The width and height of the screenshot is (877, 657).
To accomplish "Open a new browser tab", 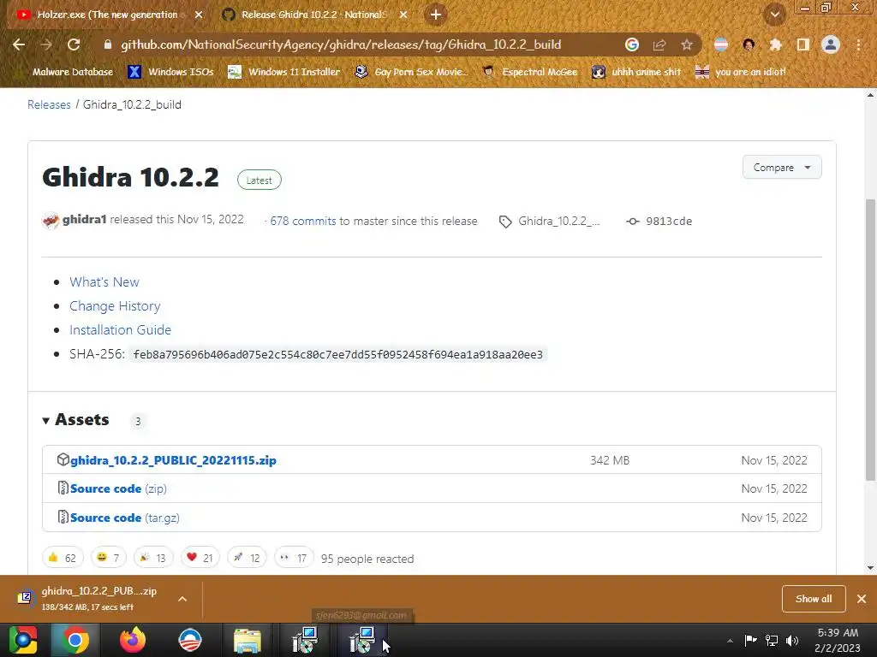I will point(436,15).
